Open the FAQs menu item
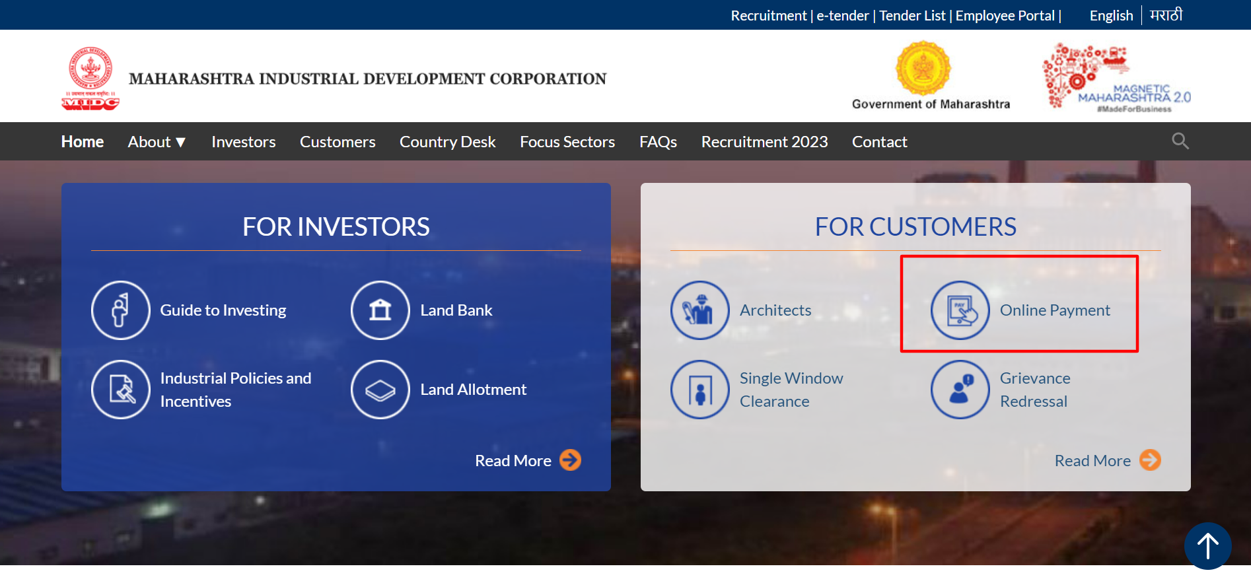The width and height of the screenshot is (1251, 587). [658, 142]
